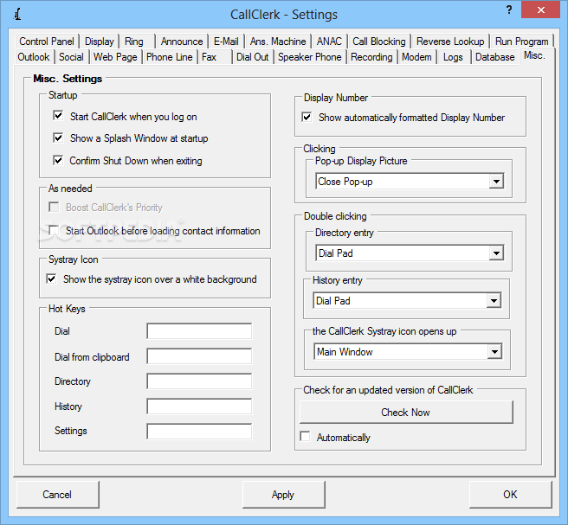
Task: Switch to the Recording tab
Action: (x=371, y=57)
